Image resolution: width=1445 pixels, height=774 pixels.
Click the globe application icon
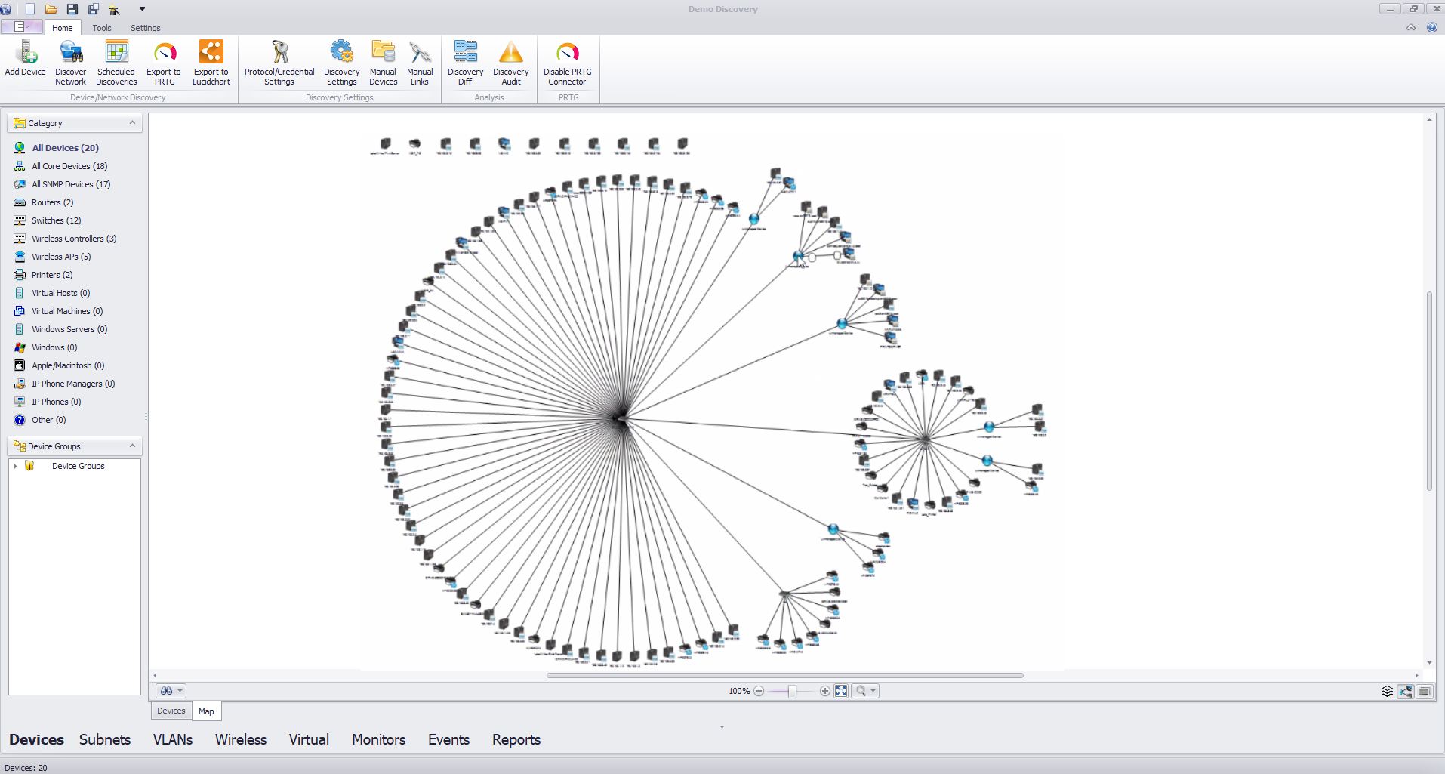pyautogui.click(x=6, y=9)
